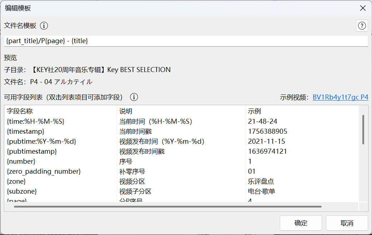Select the {timestamp} field row
The image size is (372, 235).
(x=25, y=132)
